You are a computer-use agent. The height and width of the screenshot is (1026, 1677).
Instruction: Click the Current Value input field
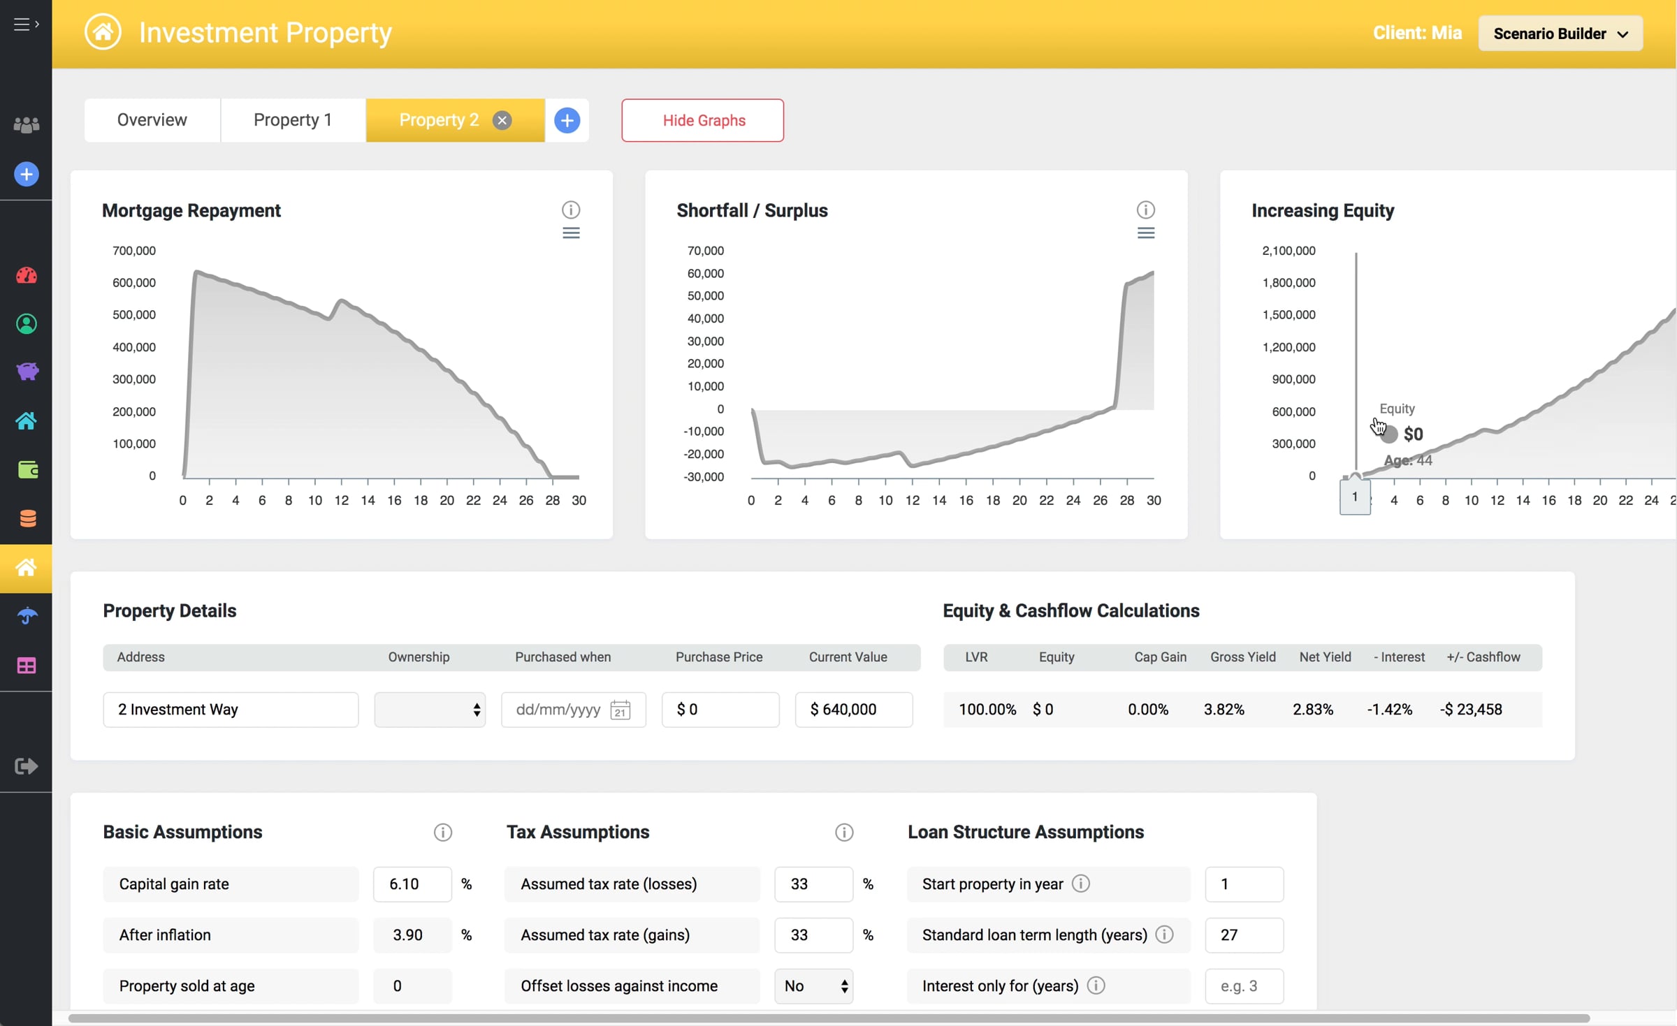tap(854, 710)
